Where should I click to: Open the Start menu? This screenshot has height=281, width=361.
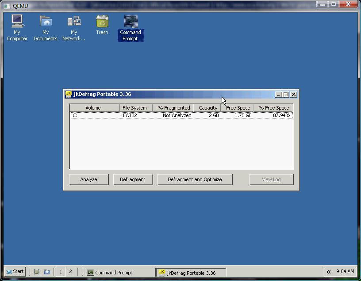point(15,272)
